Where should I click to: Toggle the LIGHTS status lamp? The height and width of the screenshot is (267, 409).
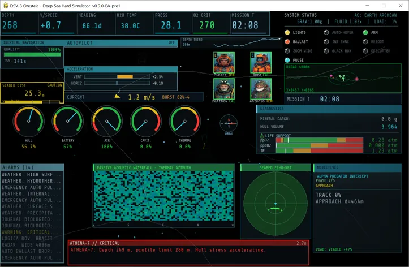[287, 32]
